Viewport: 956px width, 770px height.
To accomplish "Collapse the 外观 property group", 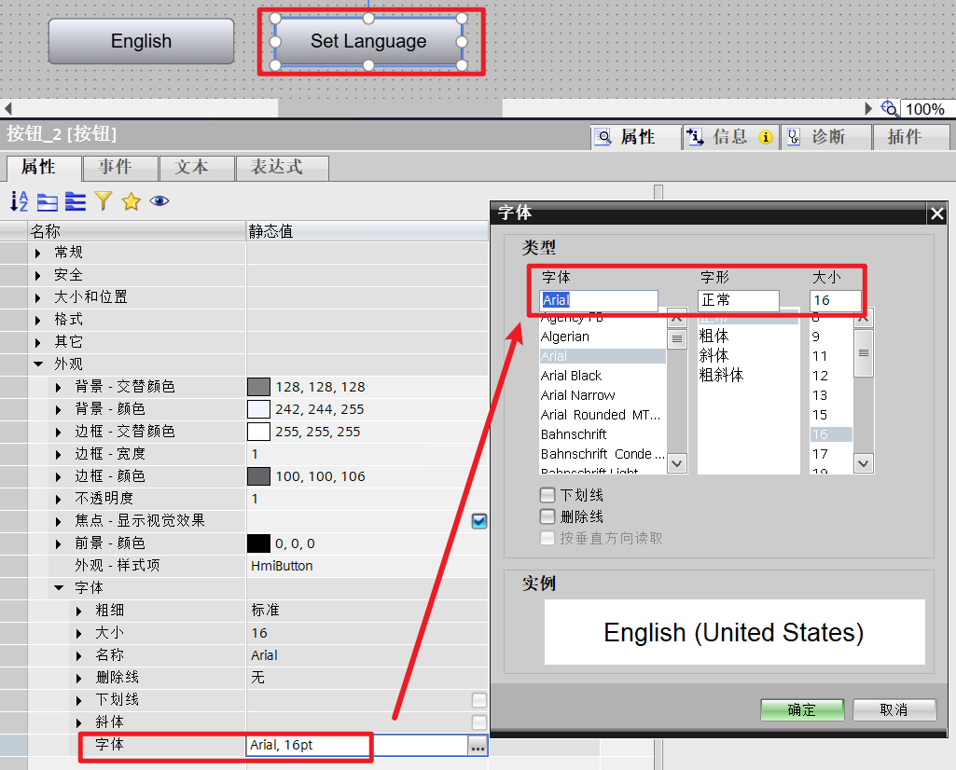I will [38, 364].
